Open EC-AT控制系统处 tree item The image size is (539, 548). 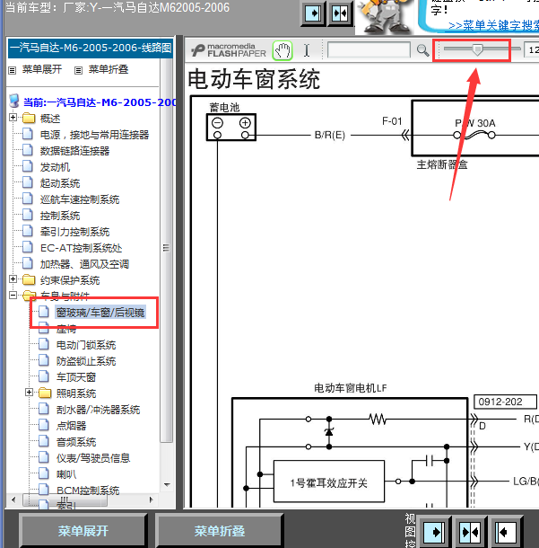coord(81,248)
